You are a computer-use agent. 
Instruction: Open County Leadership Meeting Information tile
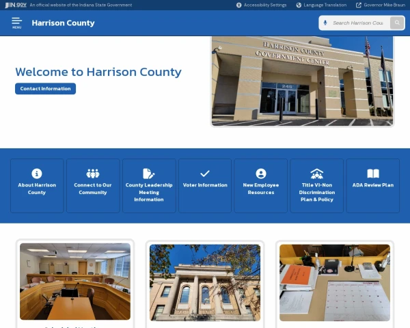149,186
